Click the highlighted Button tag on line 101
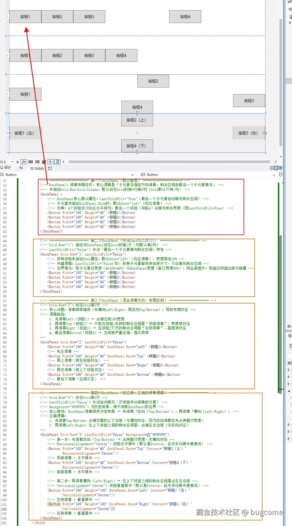Image resolution: width=292 pixels, height=526 pixels. pyautogui.click(x=55, y=504)
